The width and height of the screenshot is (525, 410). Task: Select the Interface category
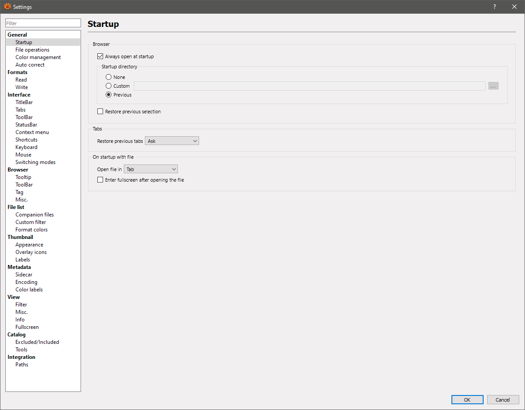point(19,94)
